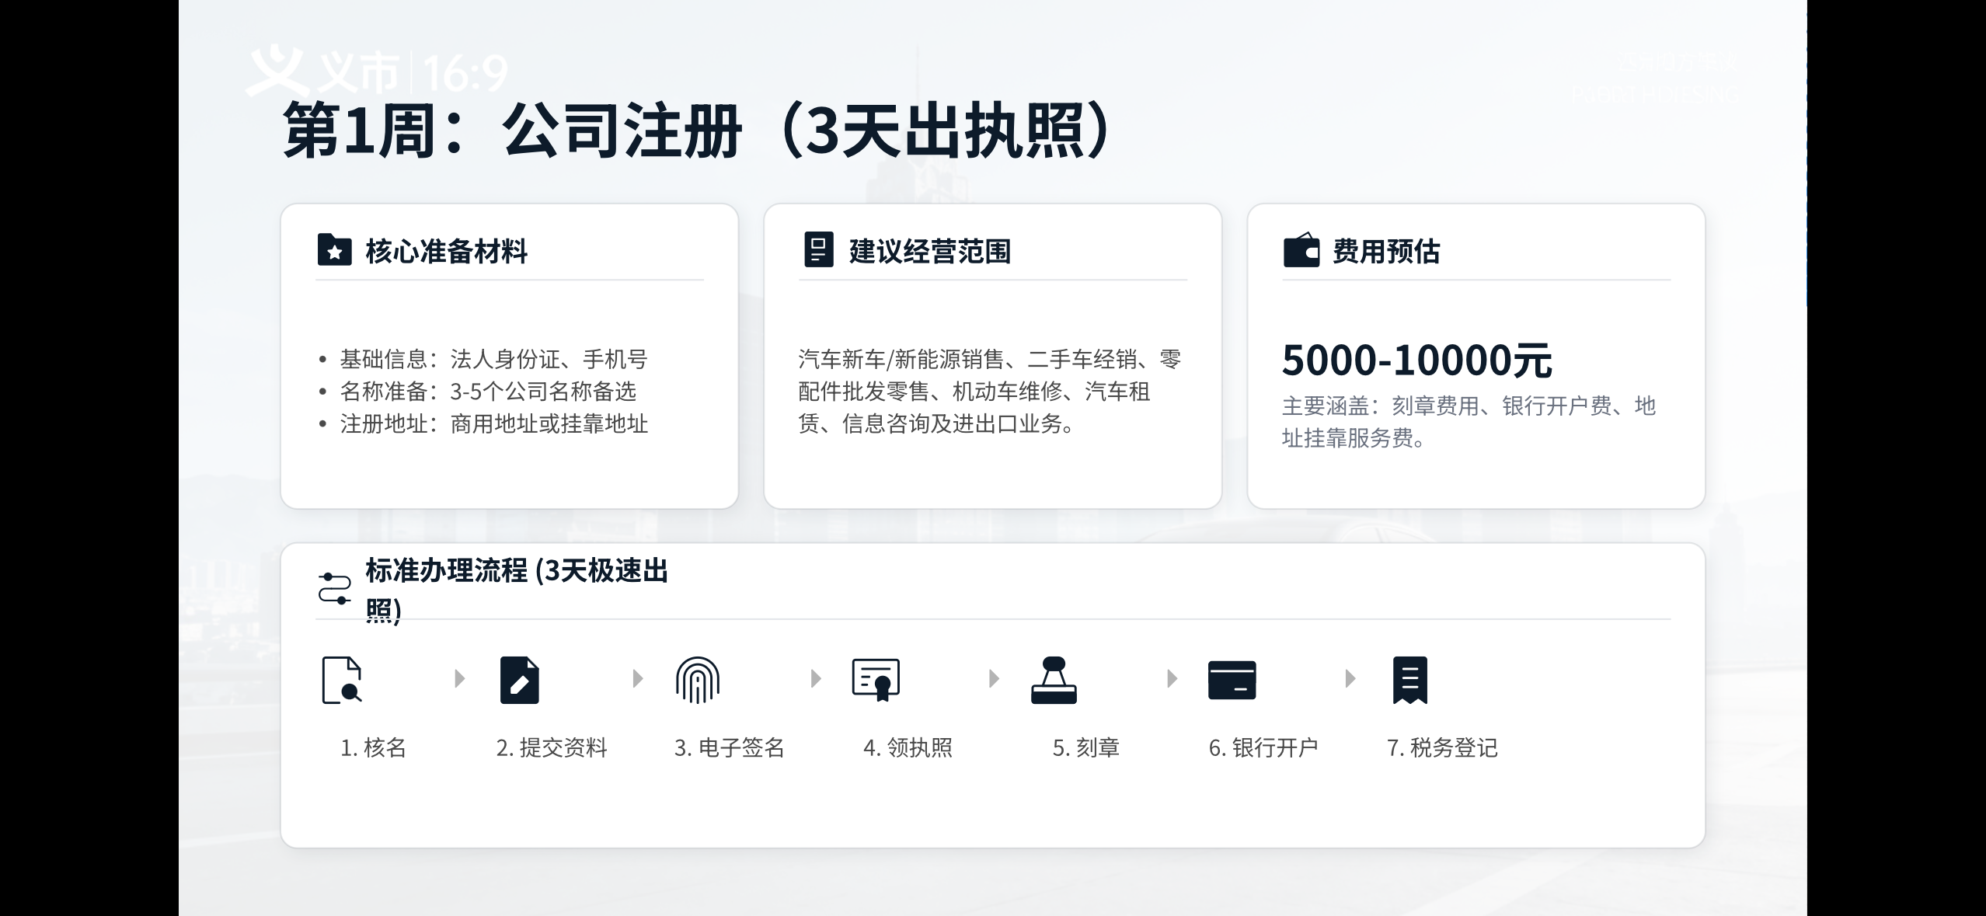Screen dimensions: 1986x916
Task: Click the 5000-10000元 cost figure
Action: 1416,359
